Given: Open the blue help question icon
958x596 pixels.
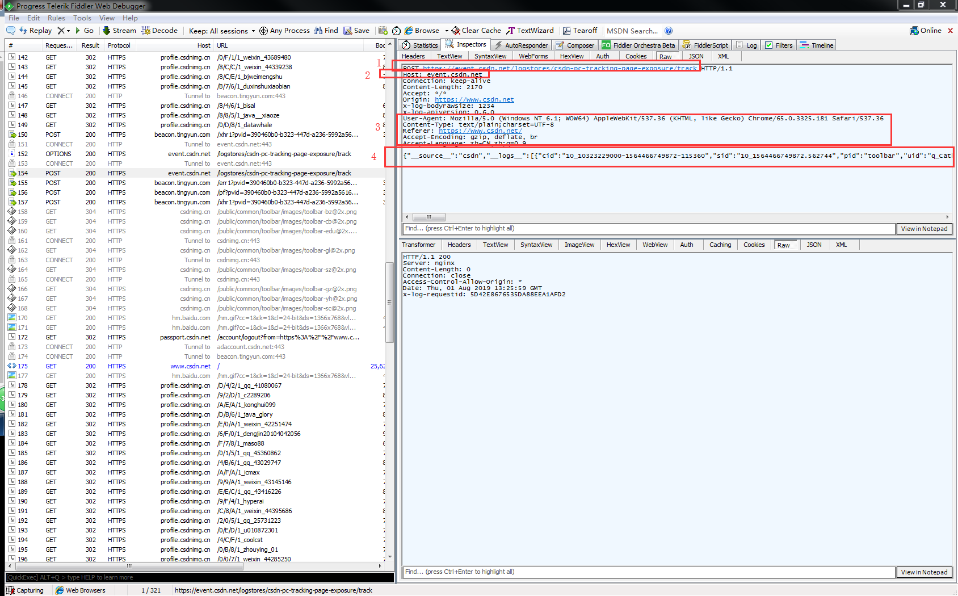Looking at the screenshot, I should click(669, 31).
